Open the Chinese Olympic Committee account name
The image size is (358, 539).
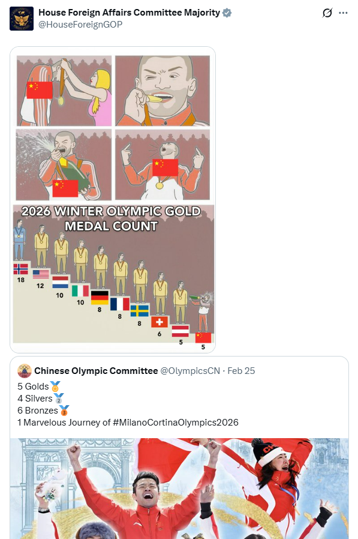tap(96, 371)
